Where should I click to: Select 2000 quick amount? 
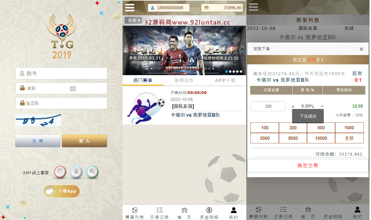tap(265, 138)
